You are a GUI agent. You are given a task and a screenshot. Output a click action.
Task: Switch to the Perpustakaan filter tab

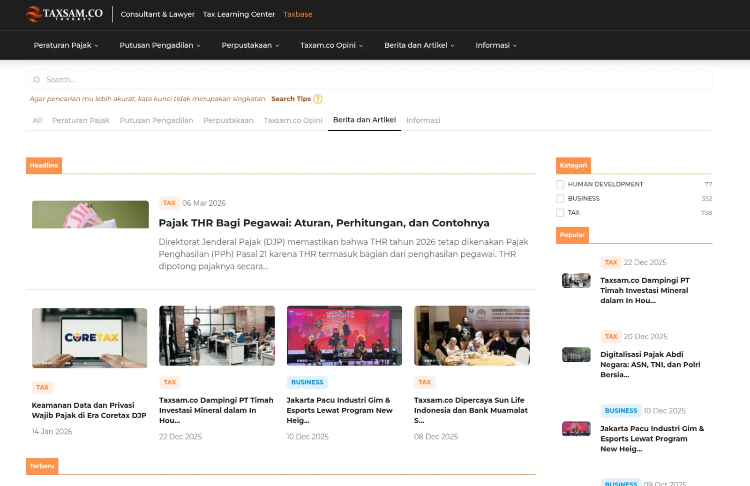coord(228,120)
